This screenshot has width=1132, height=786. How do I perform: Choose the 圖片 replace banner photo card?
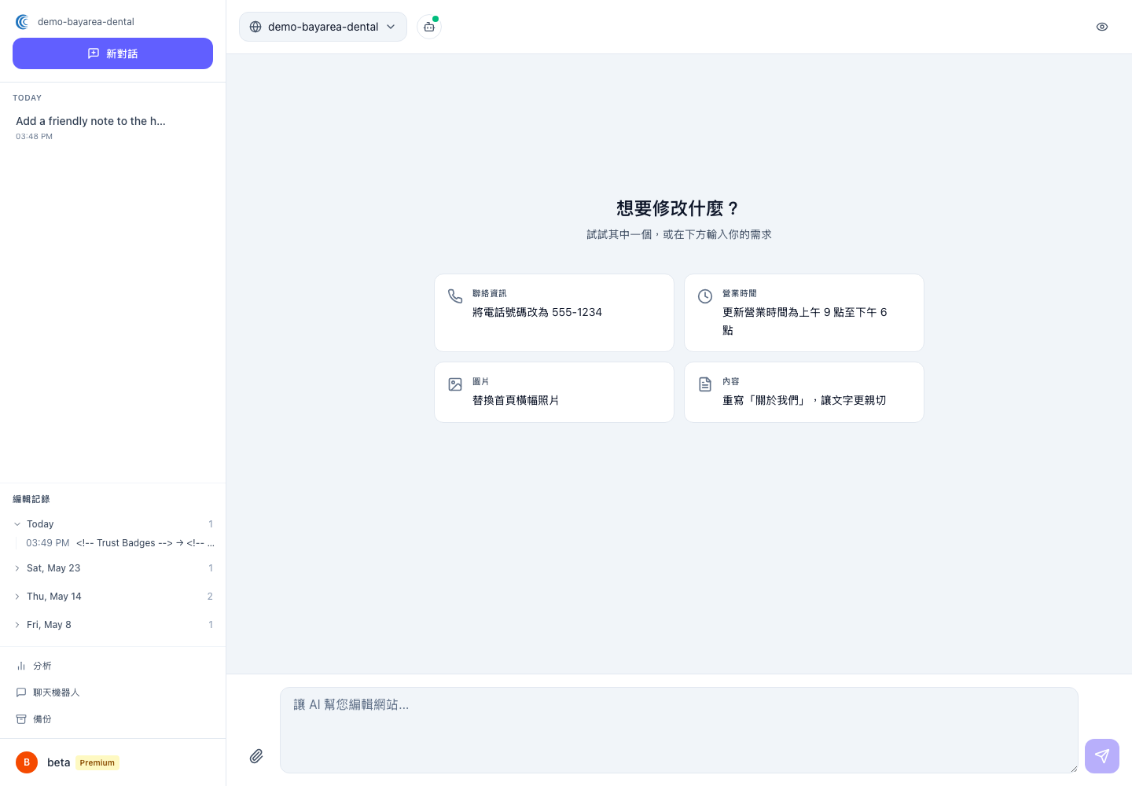(x=554, y=392)
